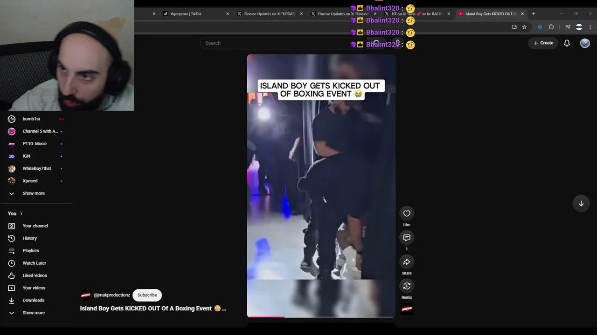The width and height of the screenshot is (597, 335).
Task: Open the browser profile icon
Action: click(x=579, y=27)
